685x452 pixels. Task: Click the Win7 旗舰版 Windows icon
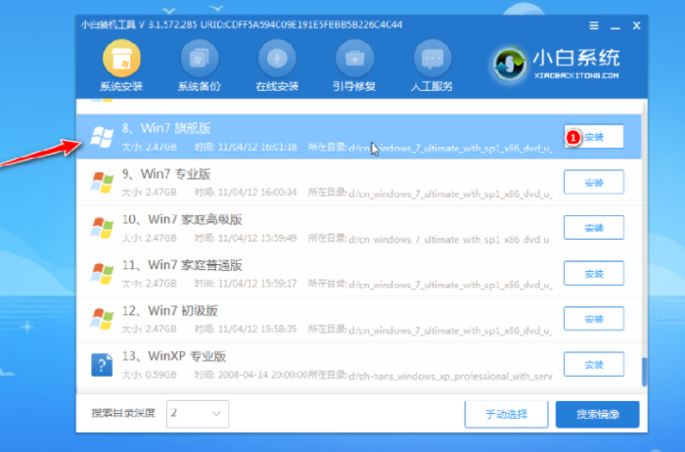pos(101,137)
